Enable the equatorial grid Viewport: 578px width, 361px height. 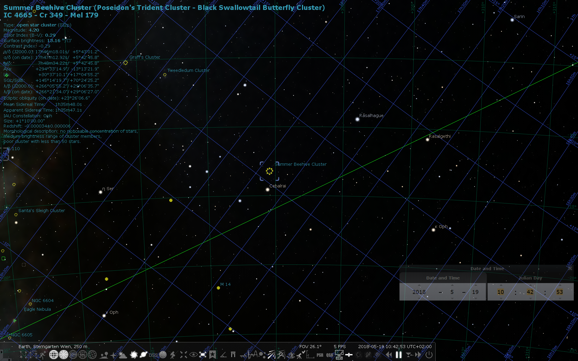point(54,354)
